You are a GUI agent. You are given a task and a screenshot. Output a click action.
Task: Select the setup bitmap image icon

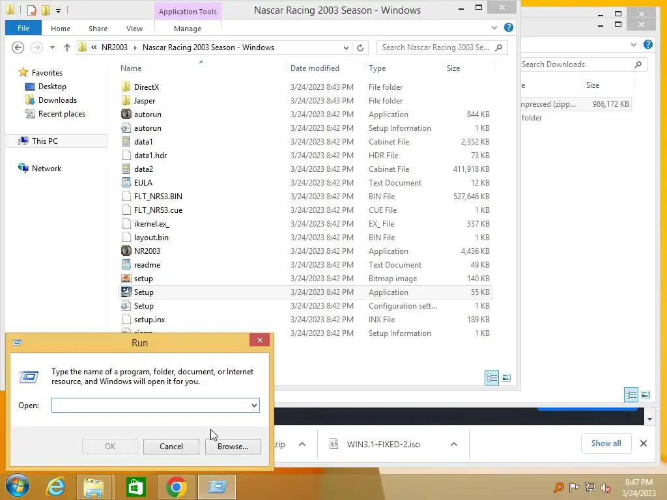(x=126, y=279)
